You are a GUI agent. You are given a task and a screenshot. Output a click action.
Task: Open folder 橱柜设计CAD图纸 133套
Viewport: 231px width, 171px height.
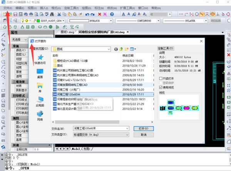click(103, 61)
